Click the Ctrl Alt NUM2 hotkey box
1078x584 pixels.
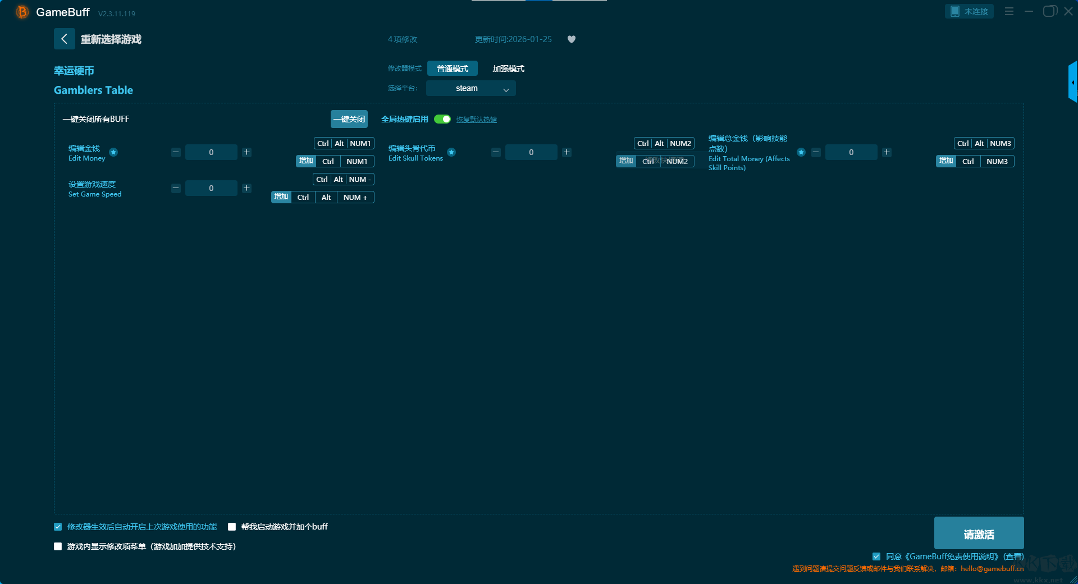pyautogui.click(x=664, y=143)
